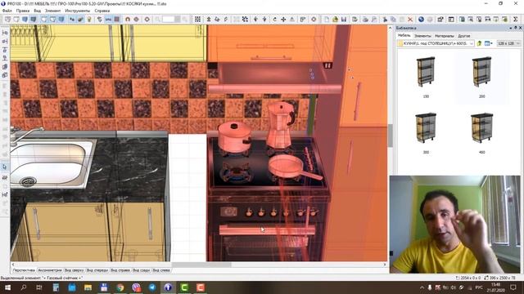Switch to the Аксонометрия view tab

(x=50, y=270)
